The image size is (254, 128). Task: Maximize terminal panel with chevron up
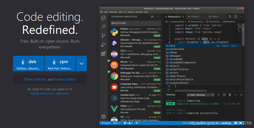(x=236, y=95)
